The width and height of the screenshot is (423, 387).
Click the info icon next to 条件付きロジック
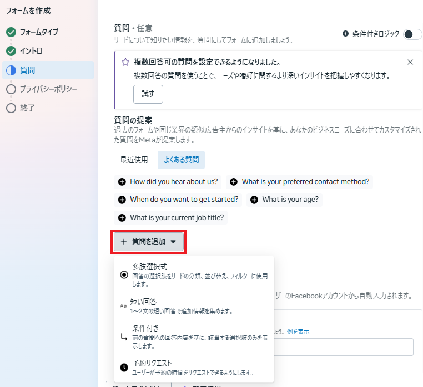(346, 34)
